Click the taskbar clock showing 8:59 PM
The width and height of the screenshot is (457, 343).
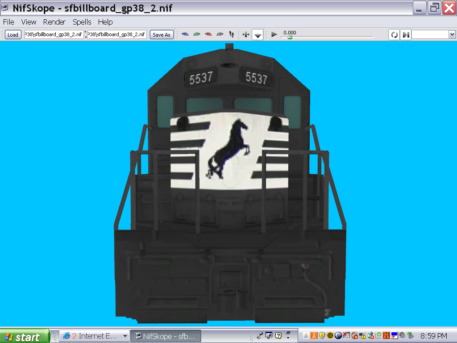point(434,336)
